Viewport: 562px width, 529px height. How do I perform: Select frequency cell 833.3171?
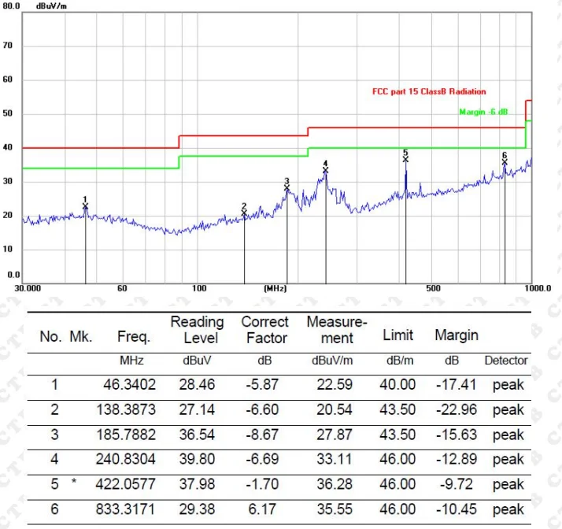click(126, 509)
